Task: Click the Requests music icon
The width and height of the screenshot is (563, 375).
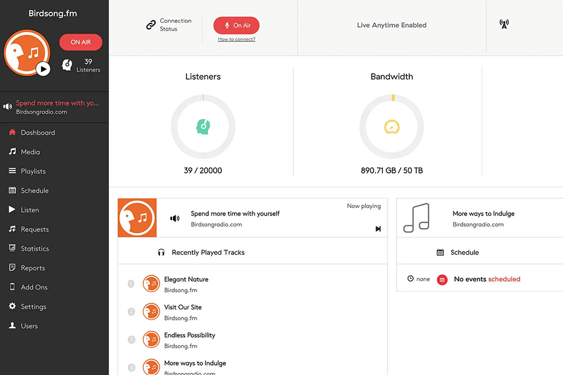Action: click(12, 229)
